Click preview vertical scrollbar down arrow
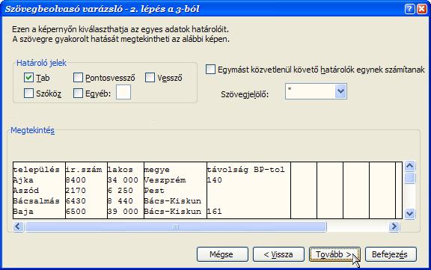Viewport: 431px width, 270px height. (409, 213)
